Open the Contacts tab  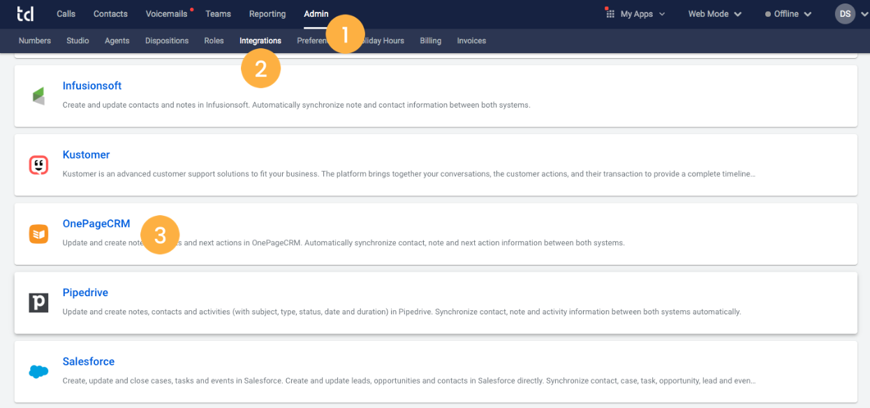coord(110,14)
